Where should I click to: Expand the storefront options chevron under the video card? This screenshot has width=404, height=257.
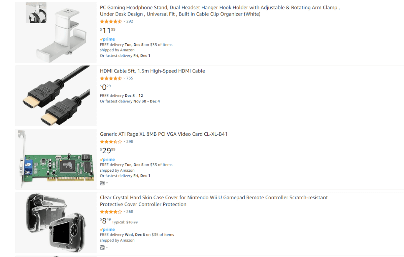(106, 182)
